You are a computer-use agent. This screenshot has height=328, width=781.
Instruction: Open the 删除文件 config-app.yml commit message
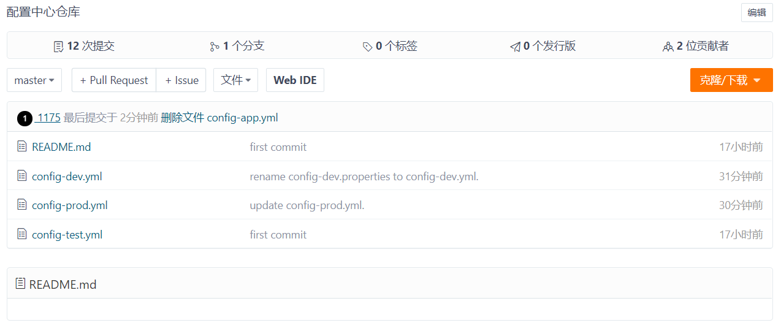pos(219,118)
